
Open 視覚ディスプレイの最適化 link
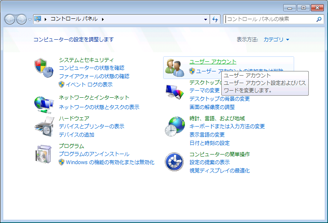pos(219,170)
